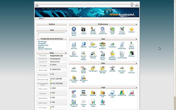Select the hostyorkshire.com main domain text
176x110 pixels.
tap(56, 56)
